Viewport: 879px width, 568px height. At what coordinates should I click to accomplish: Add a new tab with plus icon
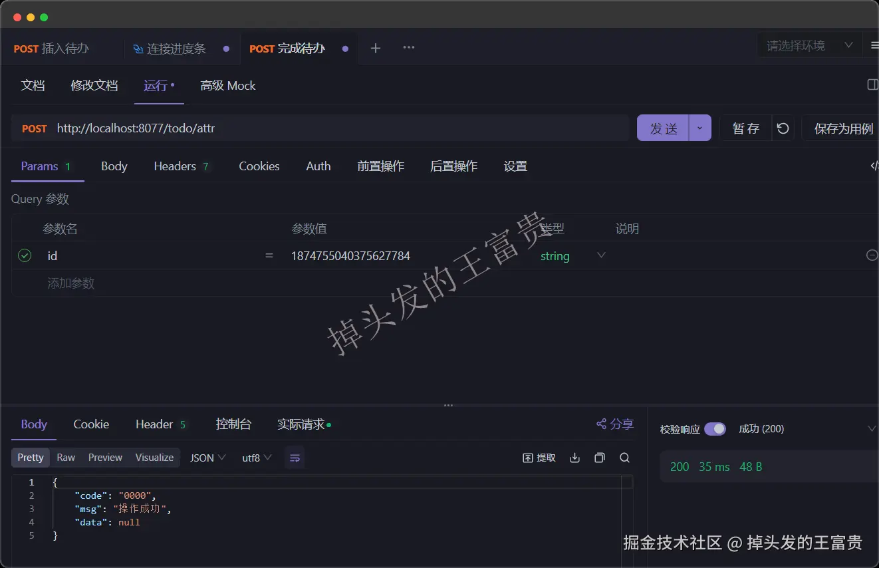[x=376, y=48]
